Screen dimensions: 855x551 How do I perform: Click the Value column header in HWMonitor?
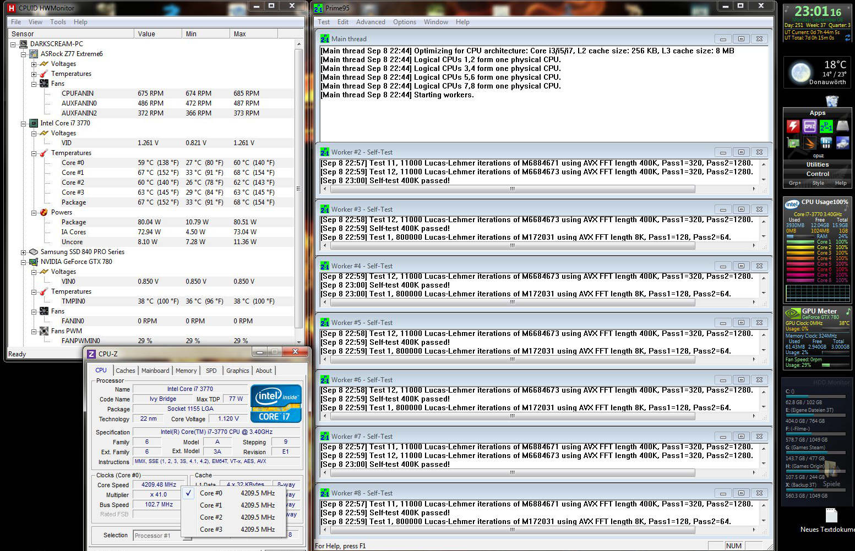point(157,34)
